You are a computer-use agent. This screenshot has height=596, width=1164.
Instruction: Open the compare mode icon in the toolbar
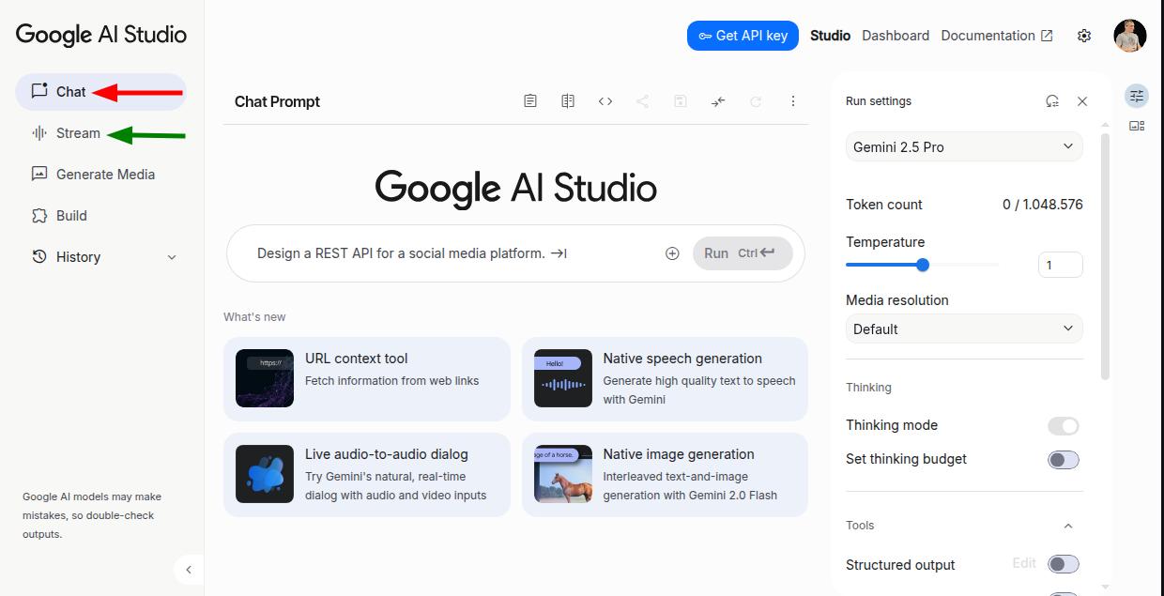coord(568,101)
